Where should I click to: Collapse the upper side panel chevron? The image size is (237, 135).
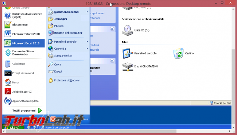(x=112, y=29)
